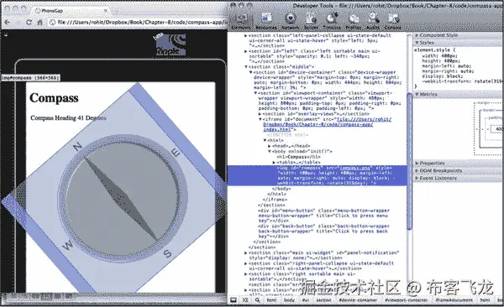Toggle the console drawer icon in DevTools footer
This screenshot has width=504, height=307.
pyautogui.click(x=245, y=300)
